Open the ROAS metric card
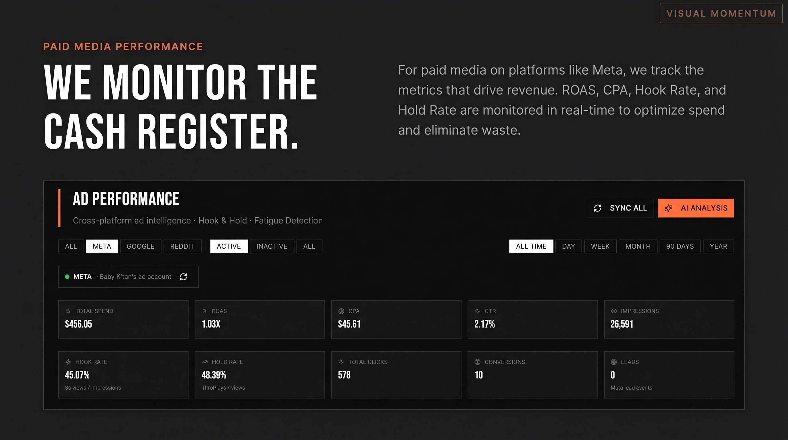 pyautogui.click(x=259, y=319)
